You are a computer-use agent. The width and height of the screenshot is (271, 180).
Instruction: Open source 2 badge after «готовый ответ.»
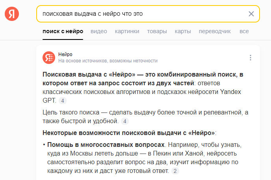pyautogui.click(x=175, y=171)
